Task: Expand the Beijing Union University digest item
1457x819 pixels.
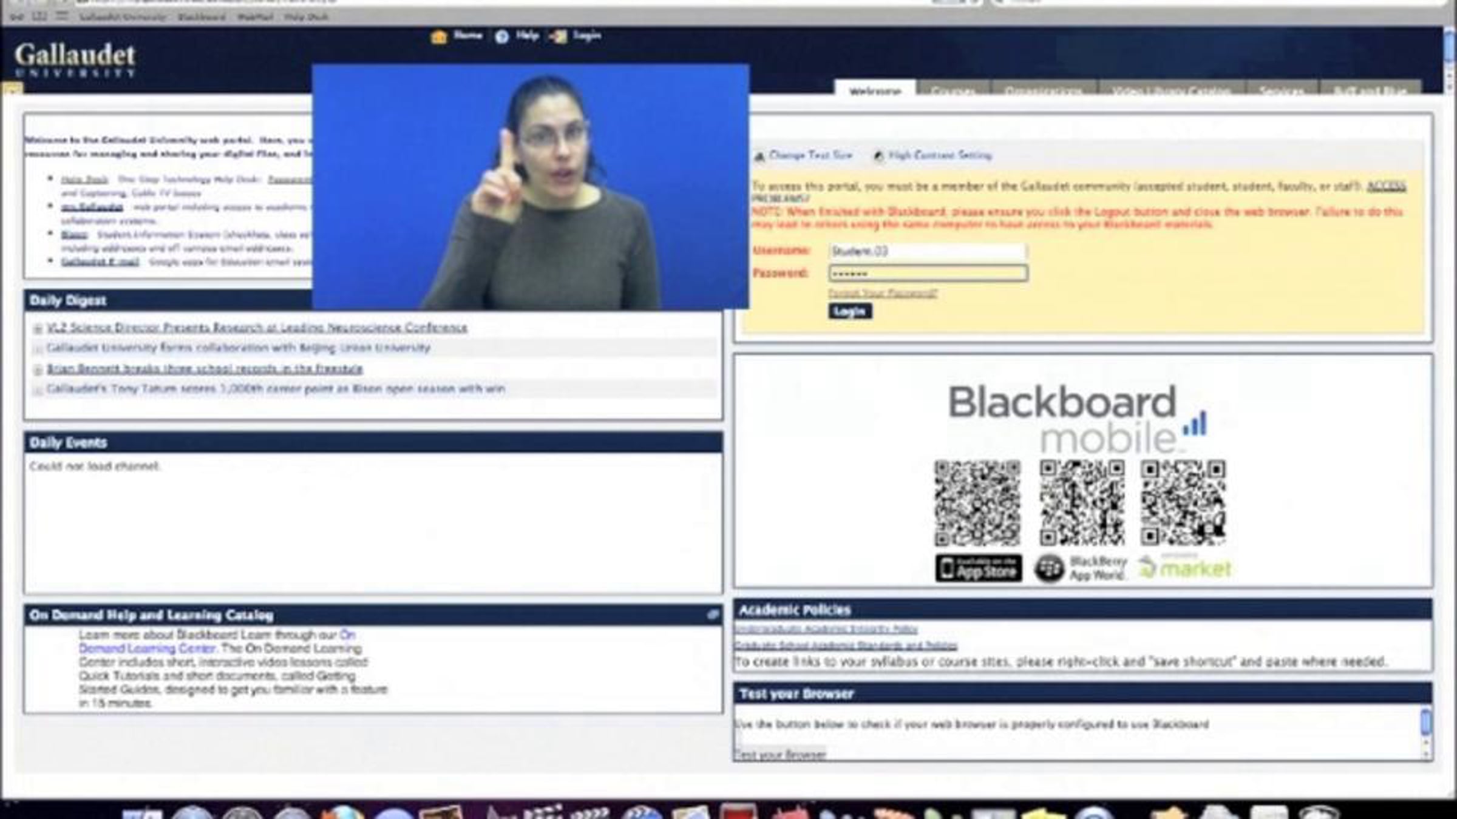Action: [38, 349]
